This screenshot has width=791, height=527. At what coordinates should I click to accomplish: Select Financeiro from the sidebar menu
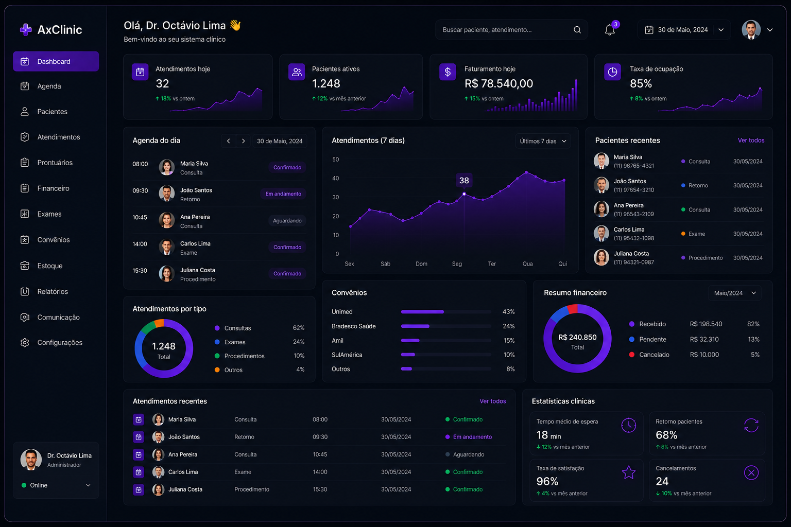click(x=56, y=188)
